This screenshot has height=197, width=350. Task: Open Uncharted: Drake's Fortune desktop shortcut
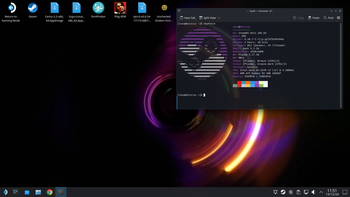pyautogui.click(x=164, y=12)
